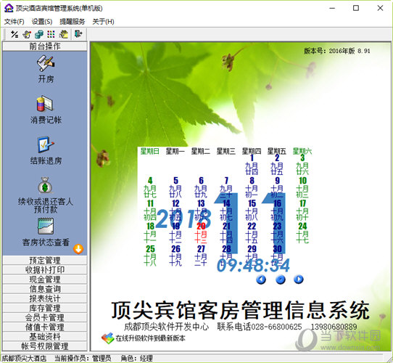Open 结账退房 checkout icon
Viewport: 393px width, 363px height.
46,144
